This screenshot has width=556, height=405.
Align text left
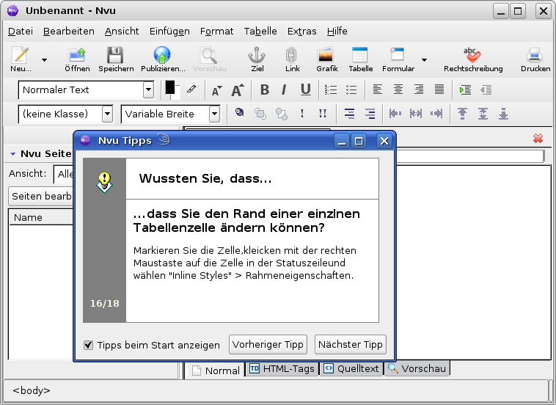coord(378,90)
